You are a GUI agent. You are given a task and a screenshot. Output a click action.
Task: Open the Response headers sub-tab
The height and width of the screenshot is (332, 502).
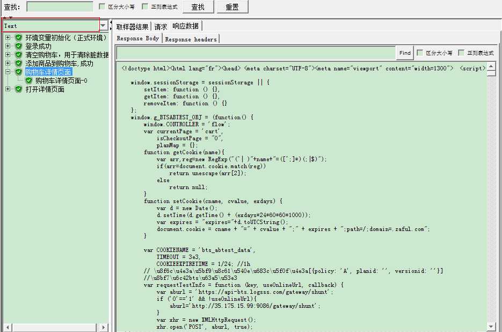(x=191, y=39)
